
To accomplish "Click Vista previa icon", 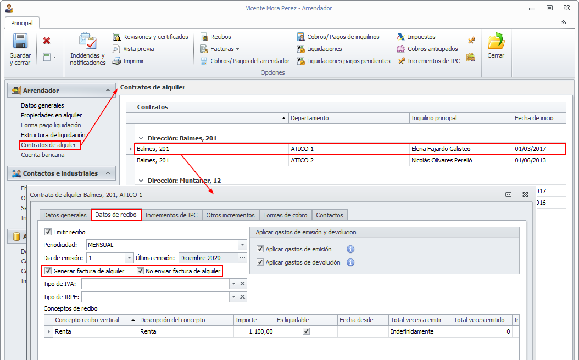I will tap(116, 49).
